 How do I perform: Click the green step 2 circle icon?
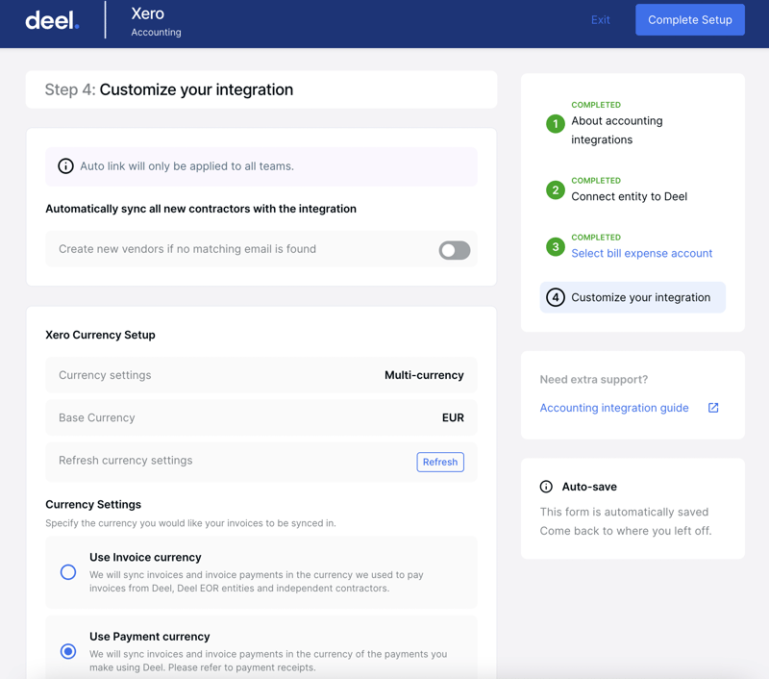556,189
